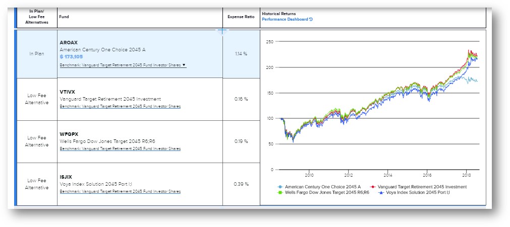Click the ISJIX benchmark link

pos(120,192)
